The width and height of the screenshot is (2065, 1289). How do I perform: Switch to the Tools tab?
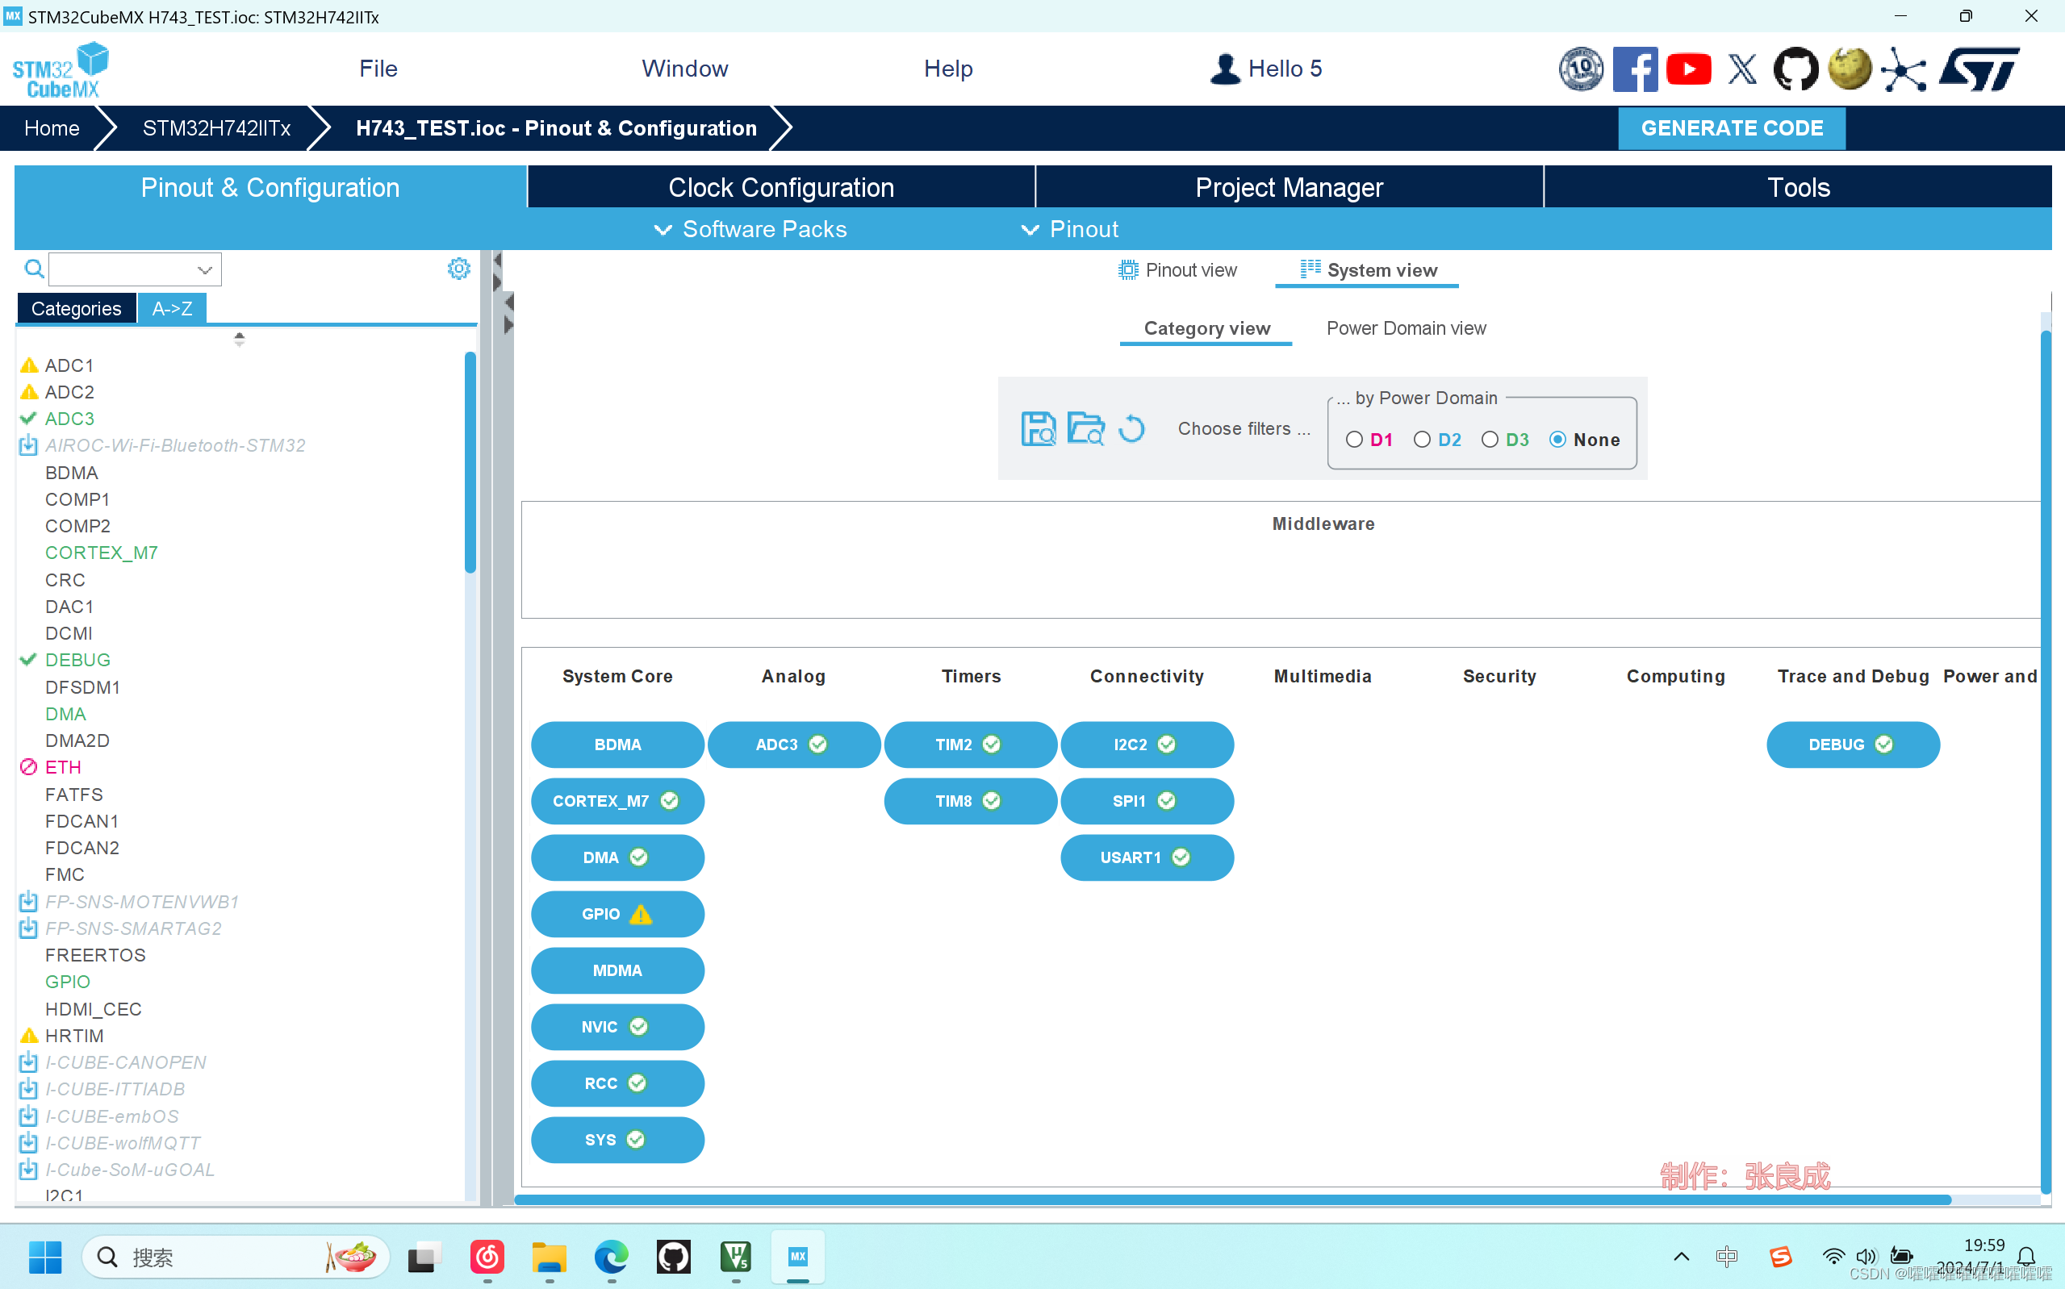point(1798,188)
